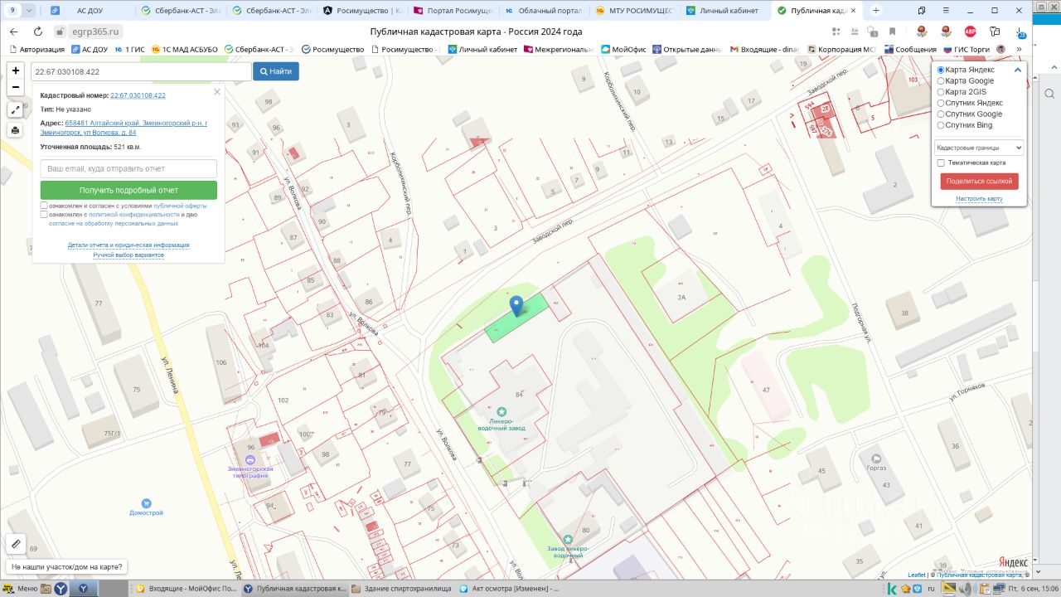Open Входящие - МойОфис taskbar window
The width and height of the screenshot is (1061, 597).
click(x=187, y=589)
